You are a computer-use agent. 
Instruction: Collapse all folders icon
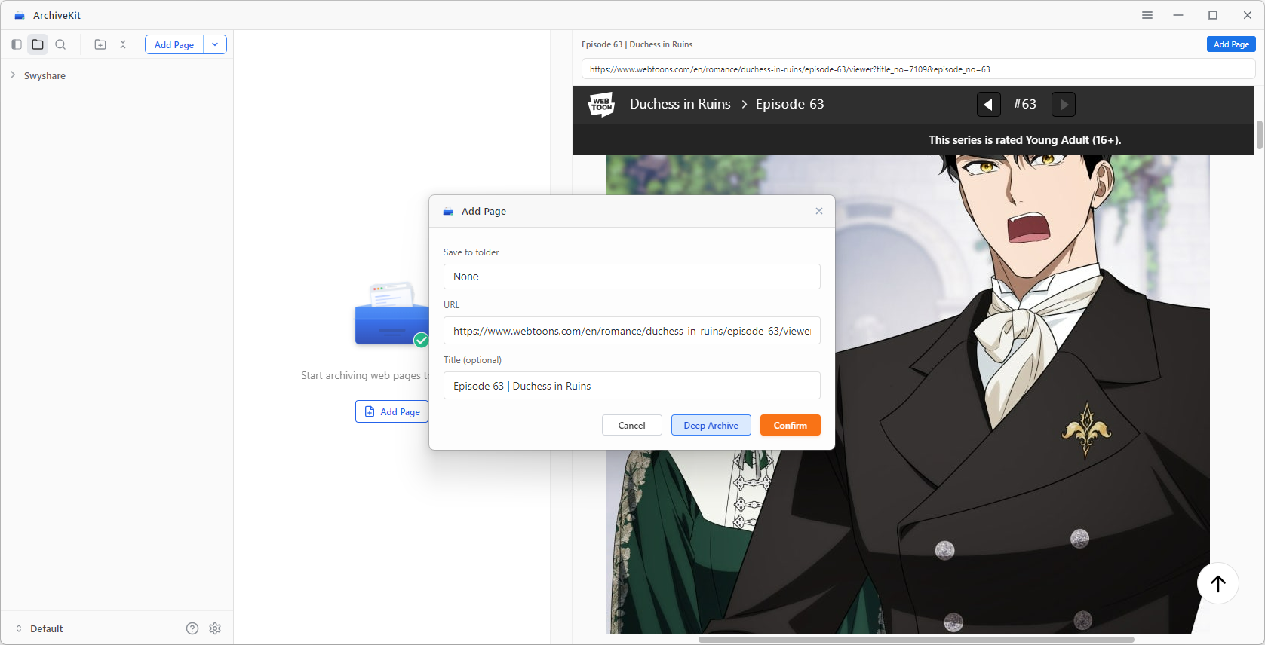[x=123, y=44]
